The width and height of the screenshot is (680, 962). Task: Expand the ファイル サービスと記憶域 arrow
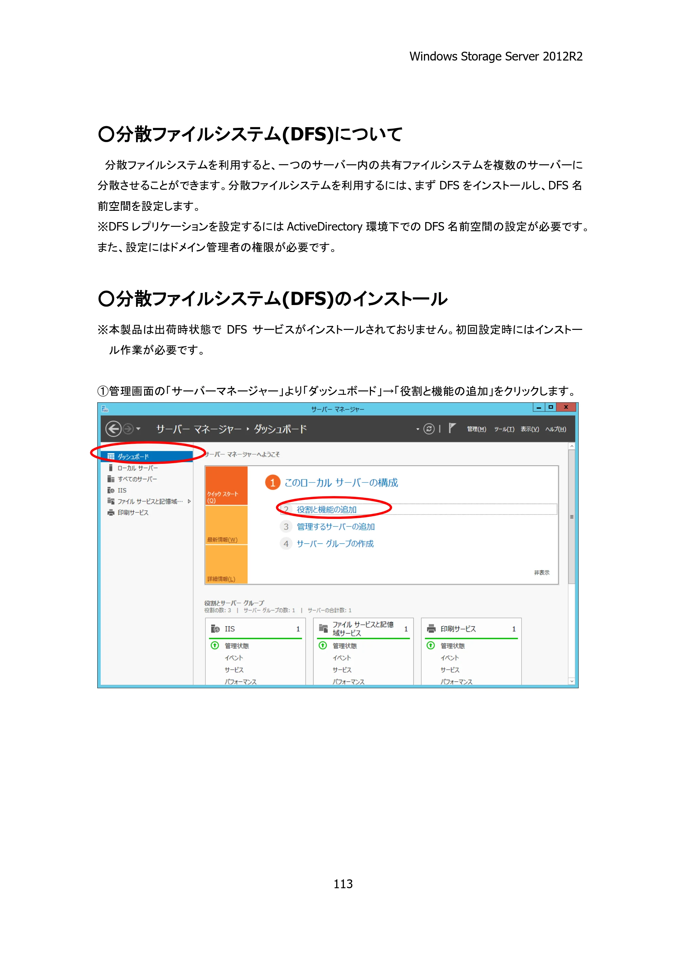[x=189, y=501]
